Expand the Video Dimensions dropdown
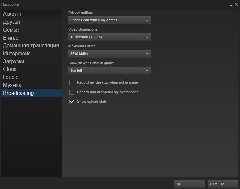Image resolution: width=240 pixels, height=189 pixels. tap(109, 37)
